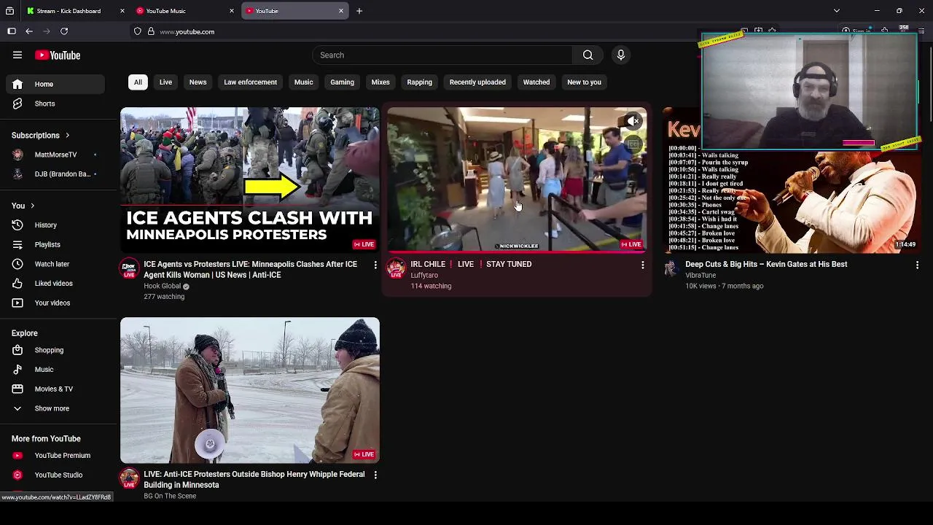Select the Mixes filter chip

[380, 82]
